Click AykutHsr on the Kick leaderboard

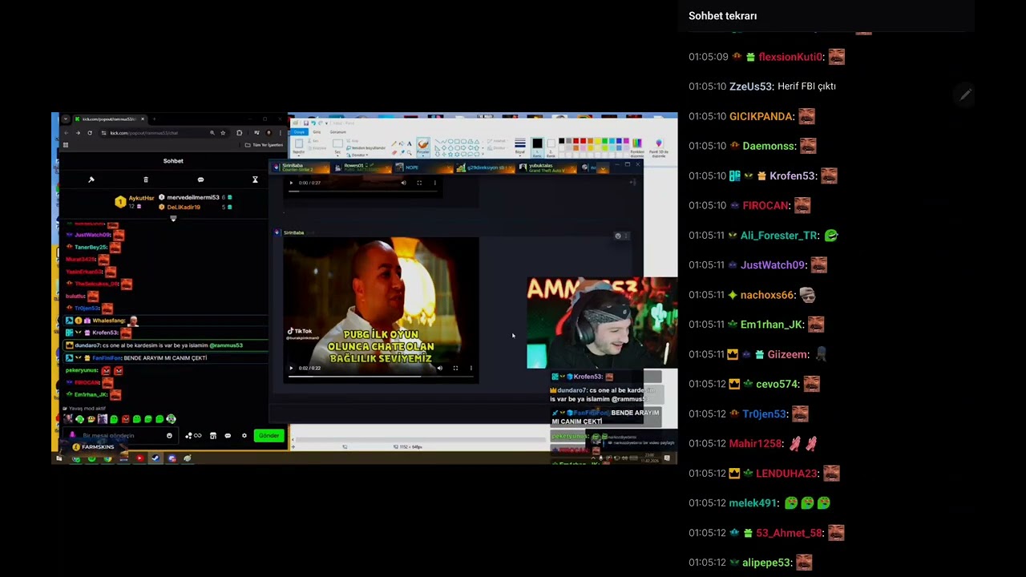point(141,198)
